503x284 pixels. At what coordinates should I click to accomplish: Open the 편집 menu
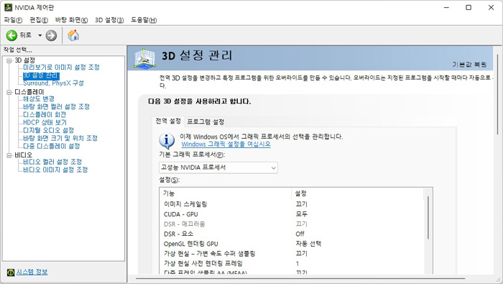[39, 20]
